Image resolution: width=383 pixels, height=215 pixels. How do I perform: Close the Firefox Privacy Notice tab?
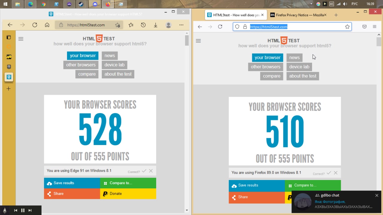[325, 15]
